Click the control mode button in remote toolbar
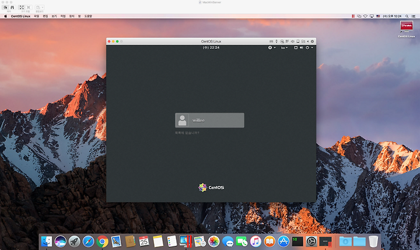420x250 pixels. point(6,8)
